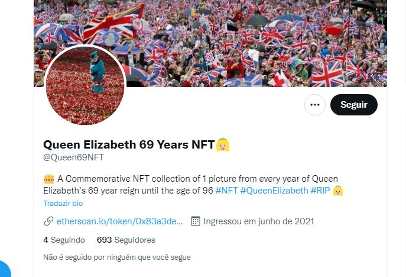The height and width of the screenshot is (277, 406).
Task: Click the crown emoji in bio
Action: (49, 179)
